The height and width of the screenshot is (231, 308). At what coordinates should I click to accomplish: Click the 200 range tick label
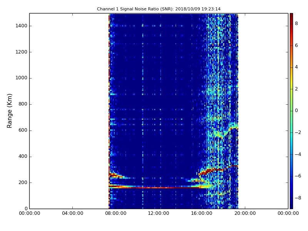(x=23, y=182)
